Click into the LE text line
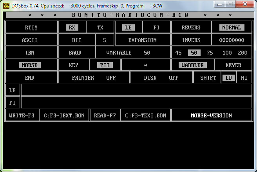The height and width of the screenshot is (172, 257). [x=136, y=90]
